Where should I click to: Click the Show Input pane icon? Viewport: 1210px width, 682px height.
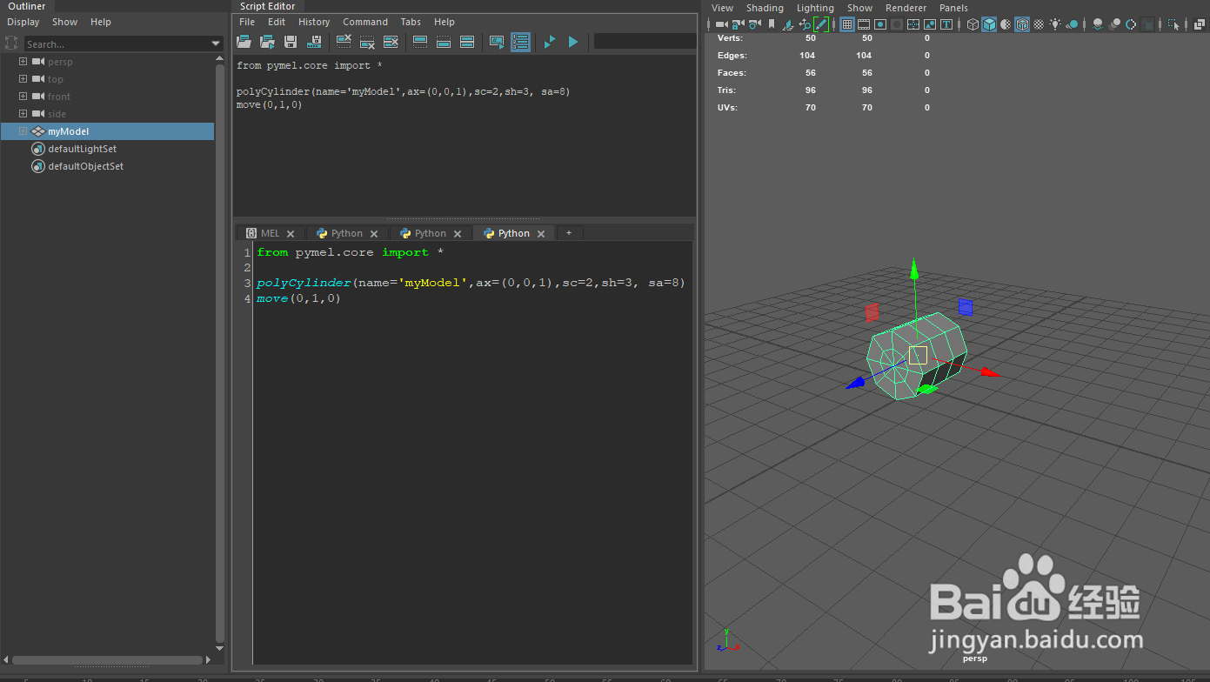[x=444, y=41]
